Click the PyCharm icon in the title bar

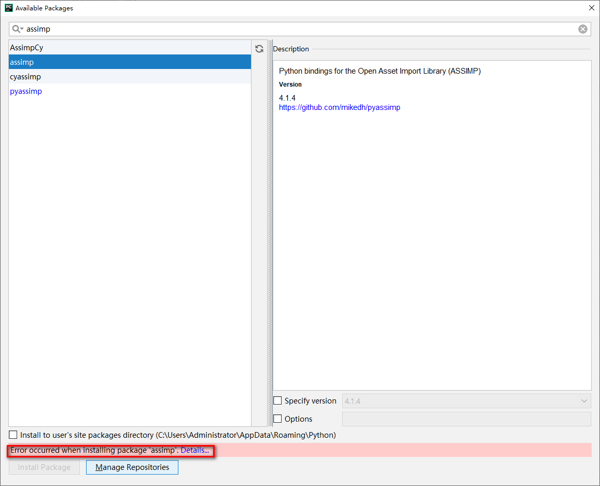(x=8, y=8)
